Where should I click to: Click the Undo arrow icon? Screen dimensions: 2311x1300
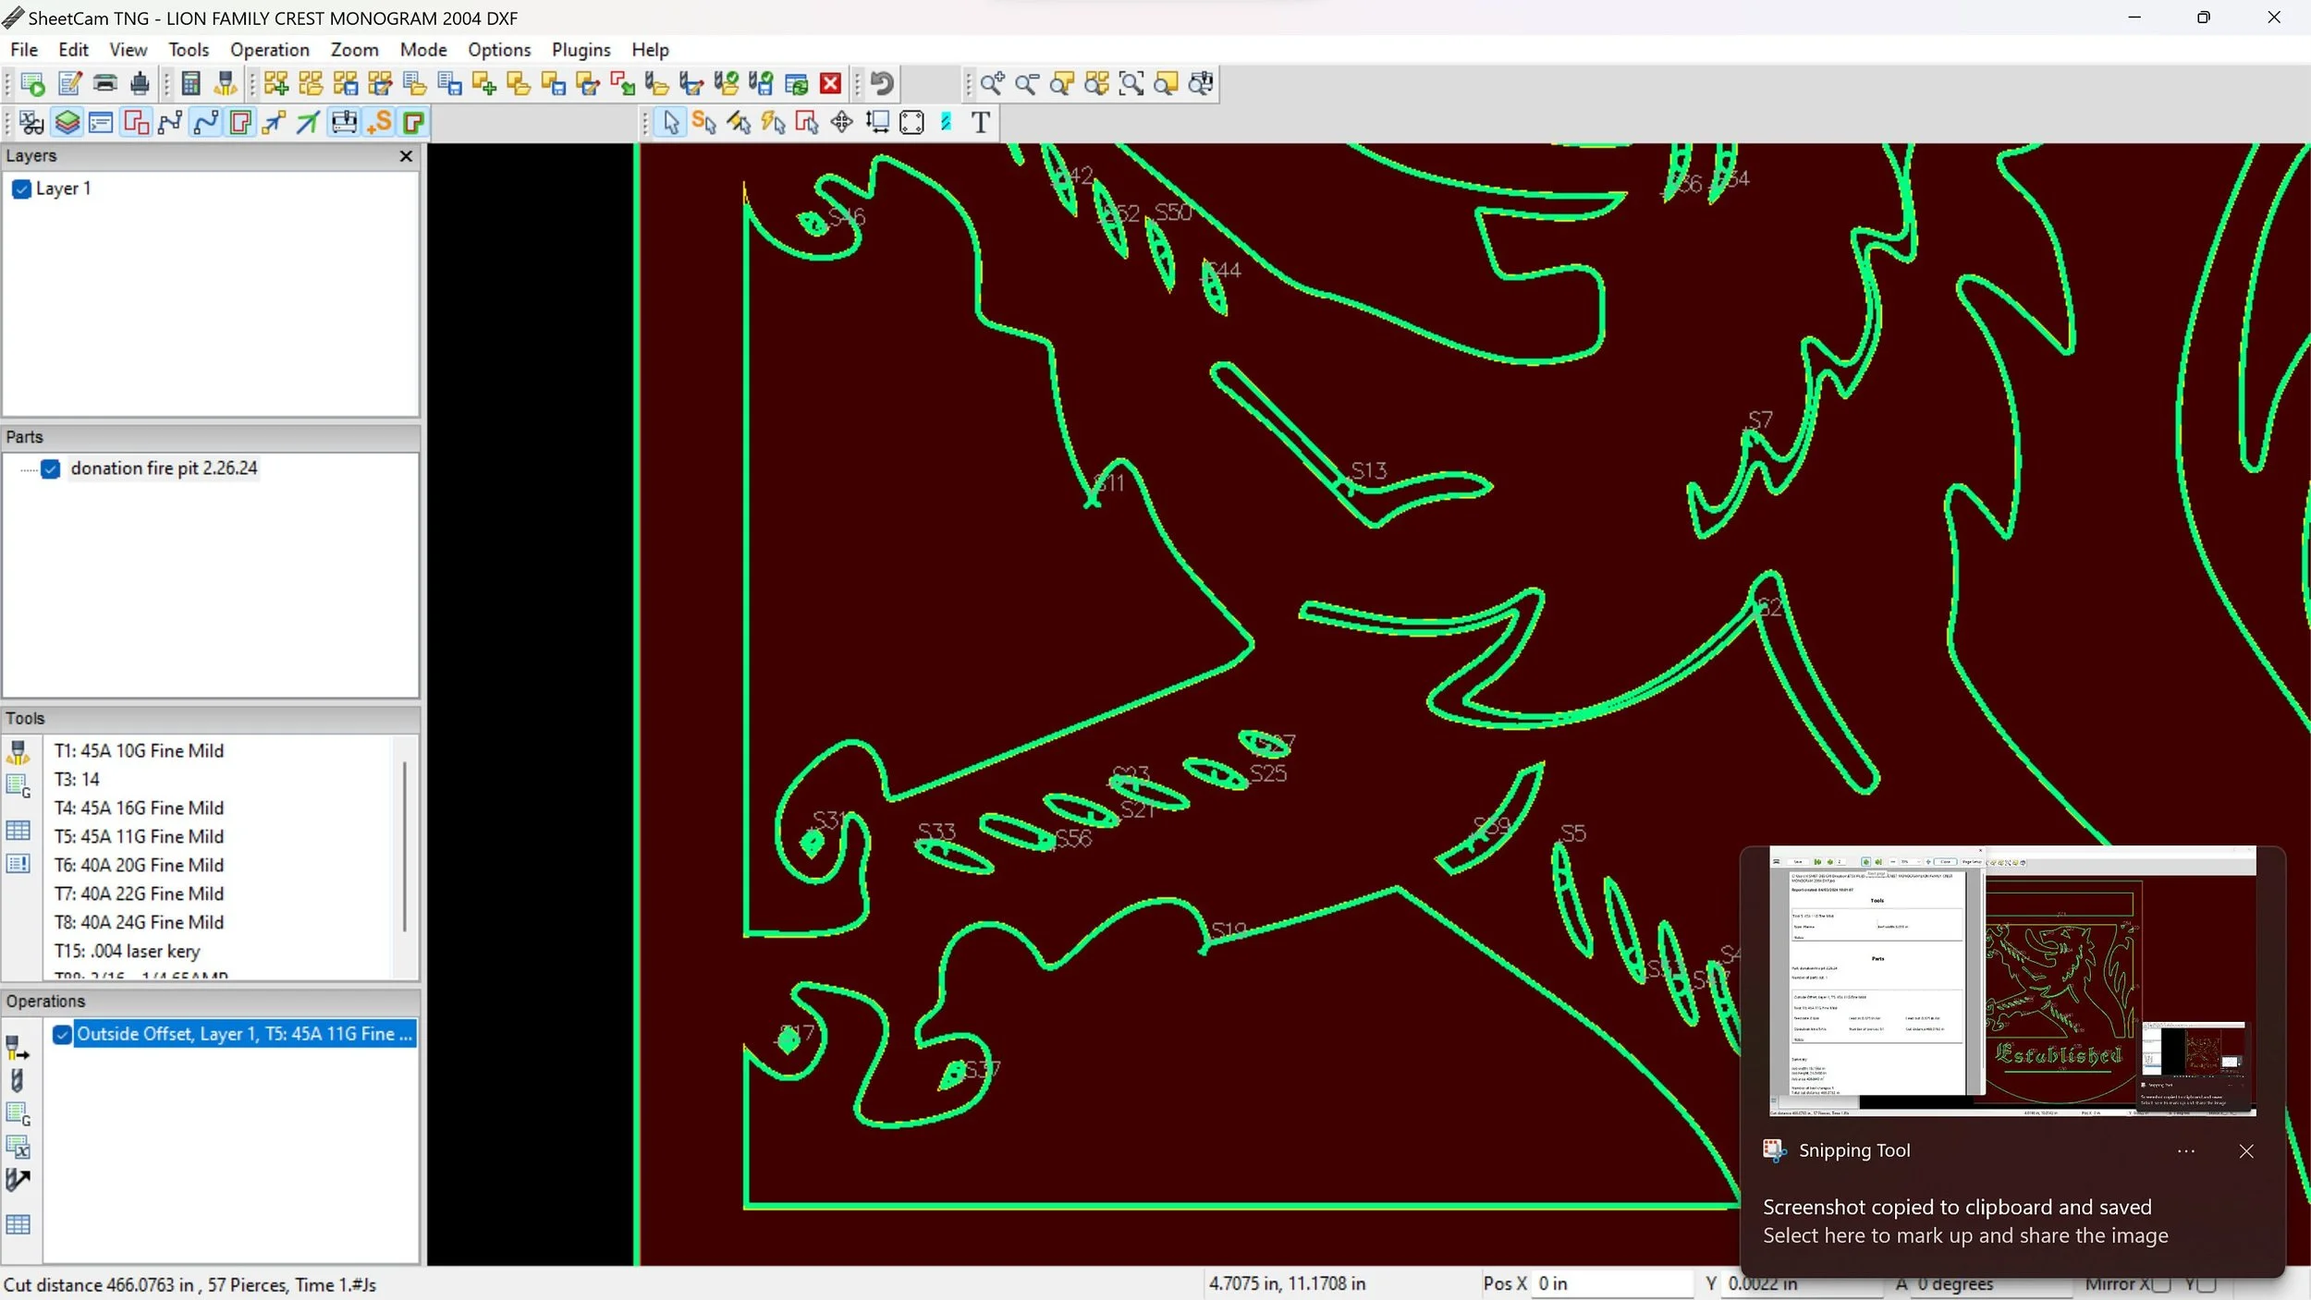[882, 84]
